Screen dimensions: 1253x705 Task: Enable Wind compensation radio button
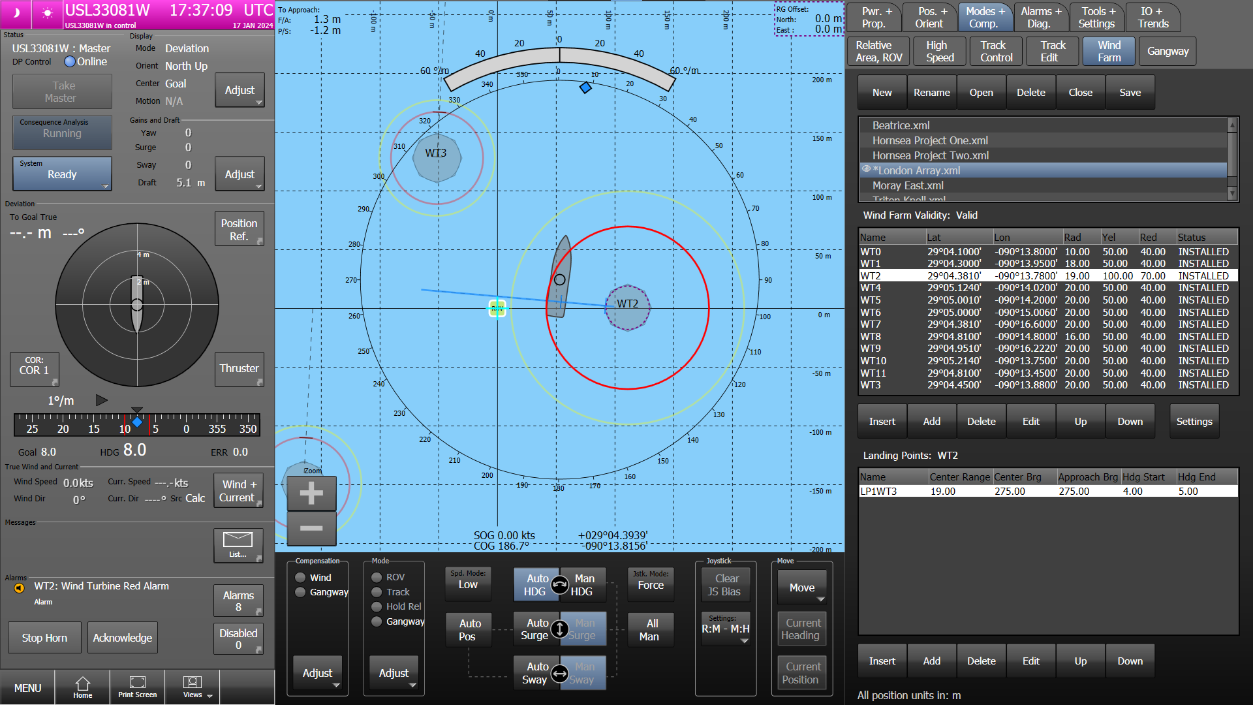point(300,578)
